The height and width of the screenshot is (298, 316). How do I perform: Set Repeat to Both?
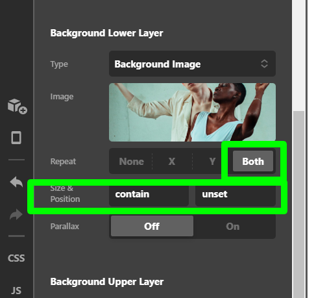[253, 162]
